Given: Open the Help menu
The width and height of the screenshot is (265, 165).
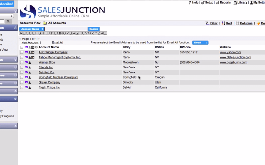Looking at the screenshot, I should pos(195,2).
